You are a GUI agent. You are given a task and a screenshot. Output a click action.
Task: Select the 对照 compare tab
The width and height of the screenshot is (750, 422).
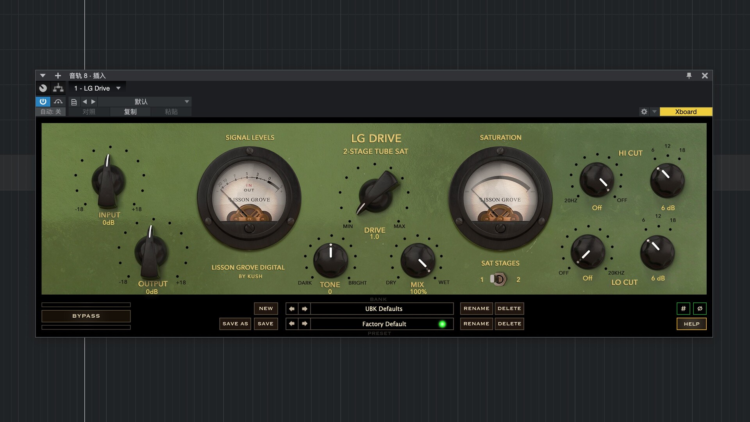[x=89, y=112]
